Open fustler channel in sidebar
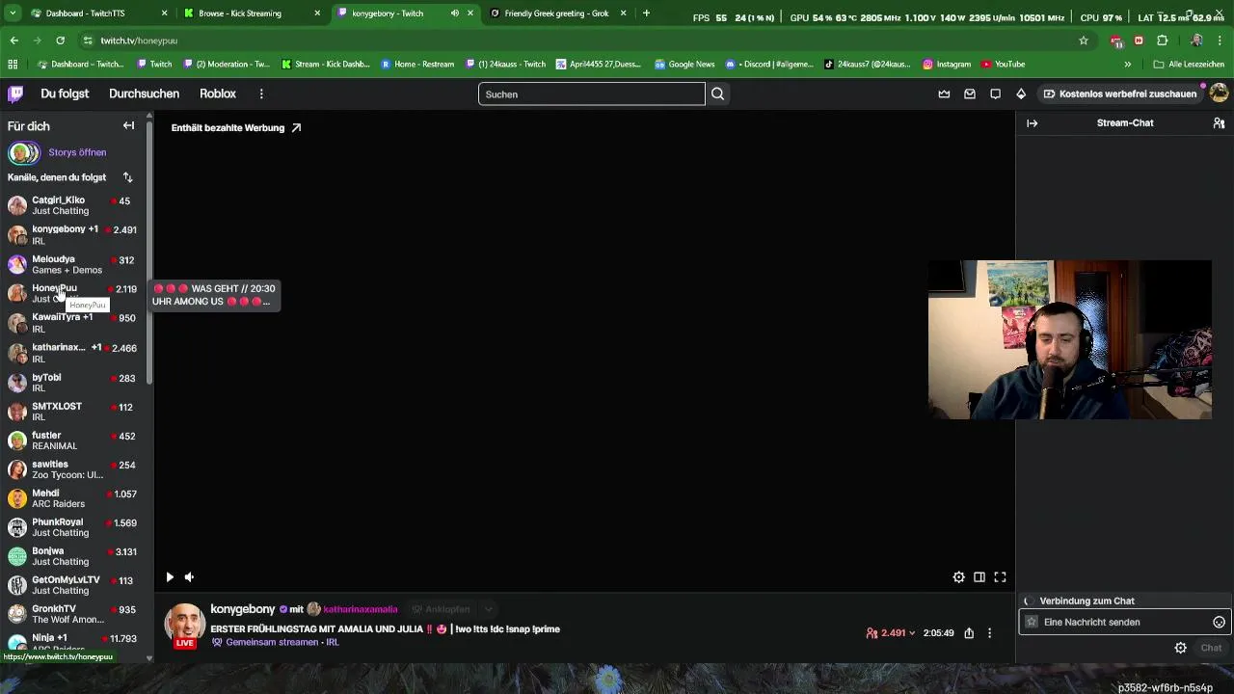This screenshot has height=694, width=1234. (73, 440)
